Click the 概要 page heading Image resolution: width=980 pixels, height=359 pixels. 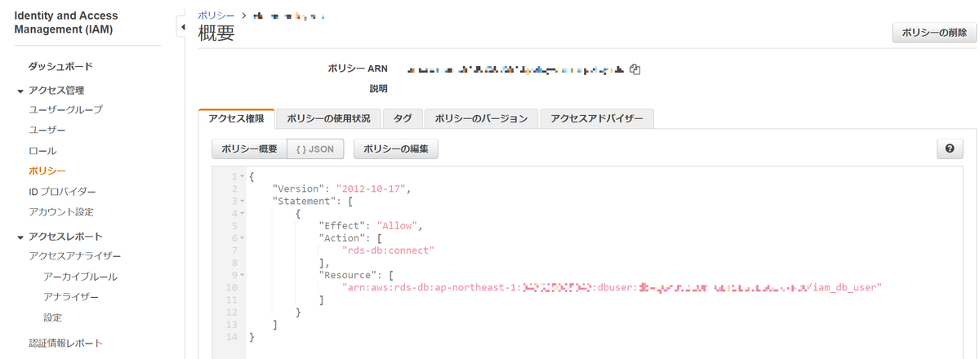click(x=216, y=33)
